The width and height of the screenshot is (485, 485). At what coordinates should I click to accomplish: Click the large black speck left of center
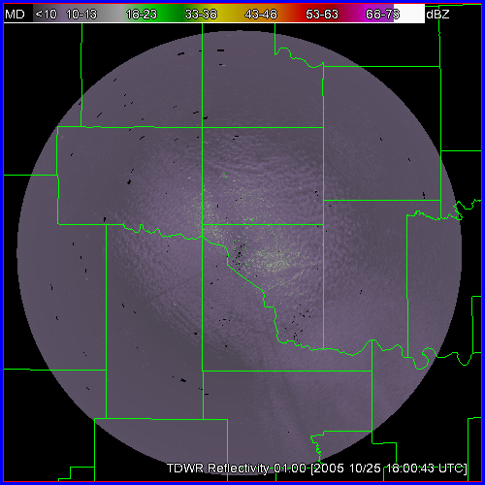[129, 182]
